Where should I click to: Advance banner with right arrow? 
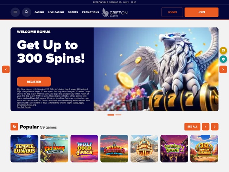(x=223, y=69)
